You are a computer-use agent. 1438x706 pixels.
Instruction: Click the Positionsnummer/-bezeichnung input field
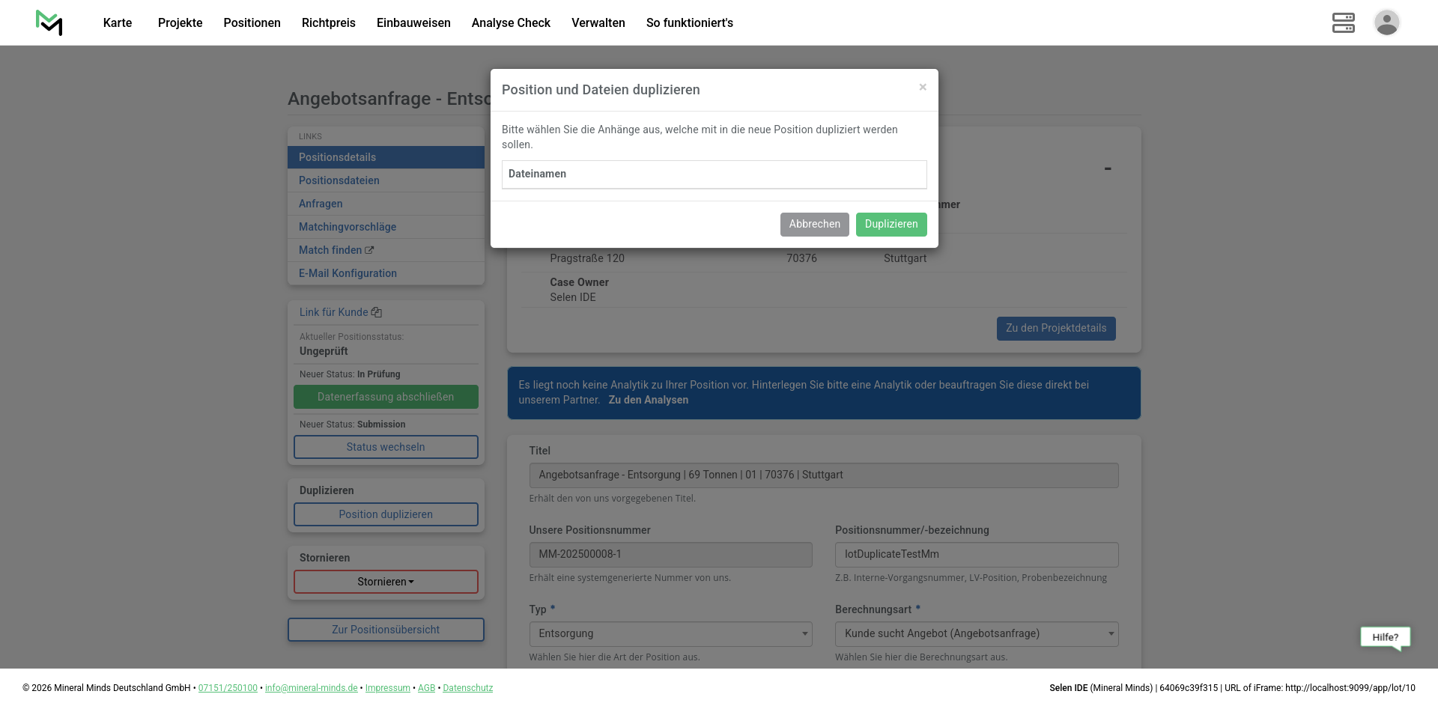pos(976,555)
